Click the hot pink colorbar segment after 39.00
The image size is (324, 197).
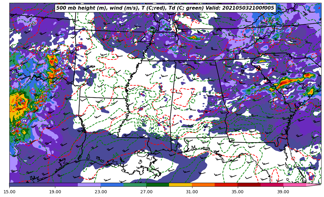point(294,185)
